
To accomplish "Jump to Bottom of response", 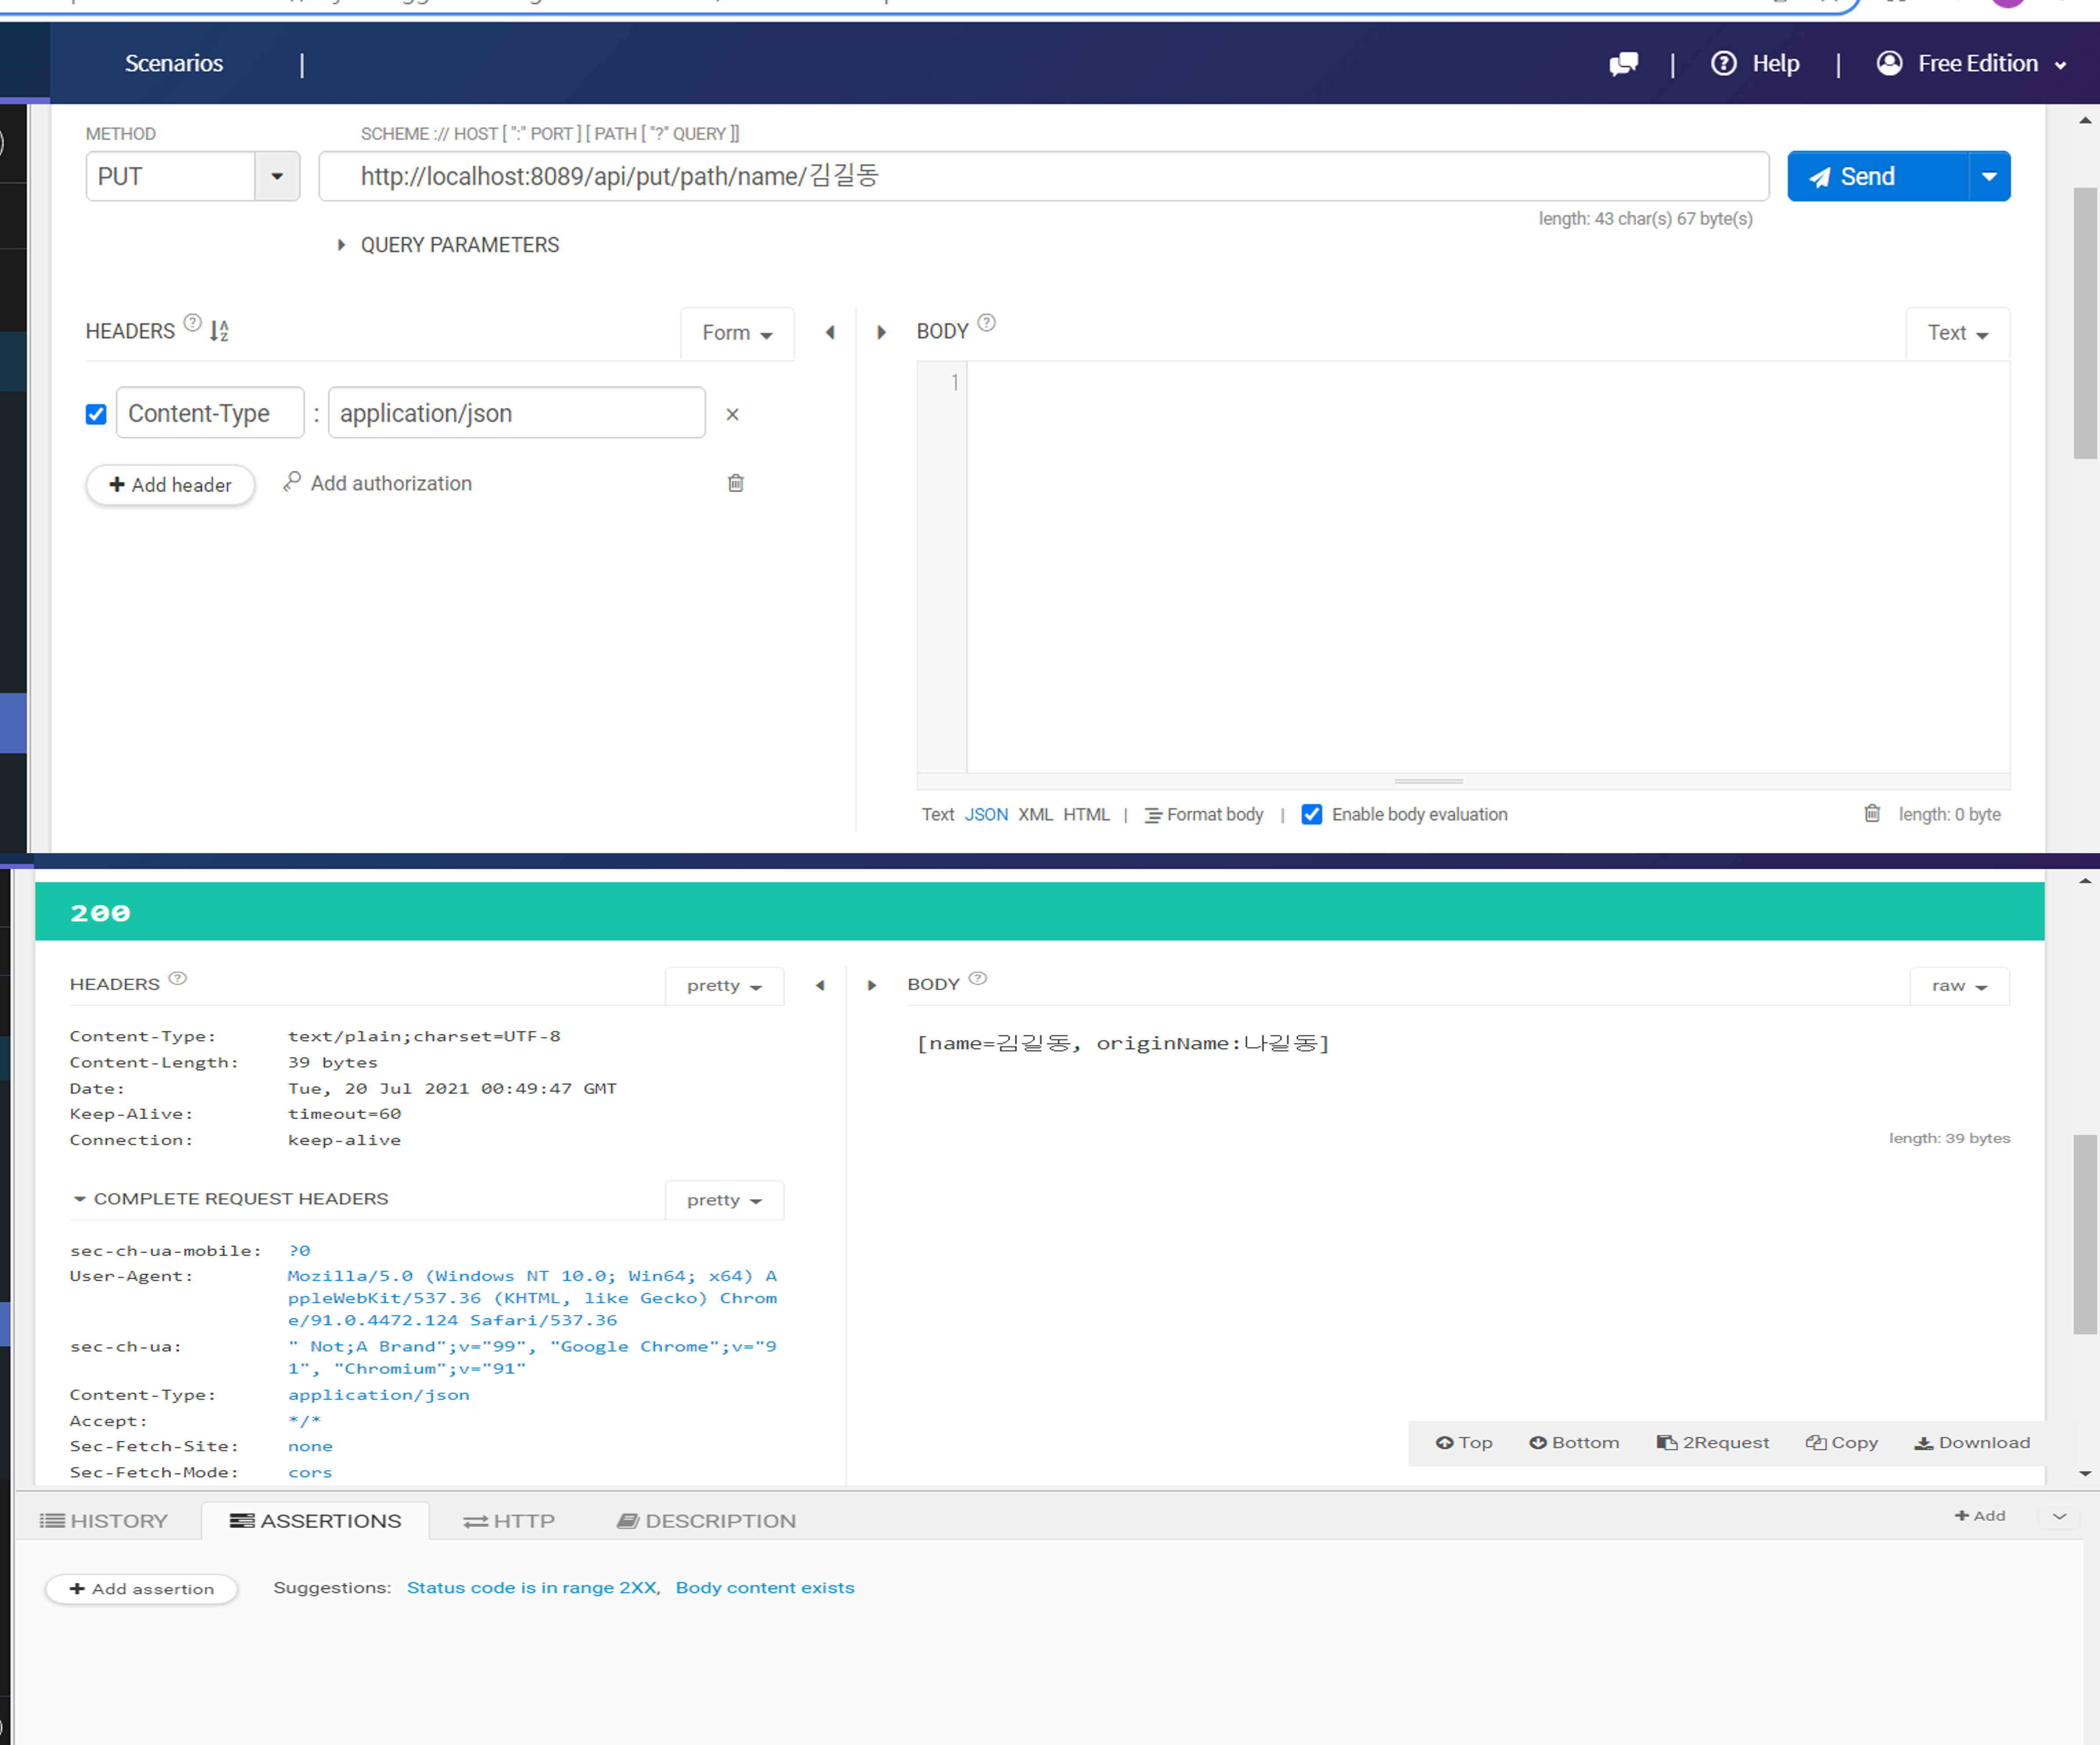I will (x=1574, y=1443).
